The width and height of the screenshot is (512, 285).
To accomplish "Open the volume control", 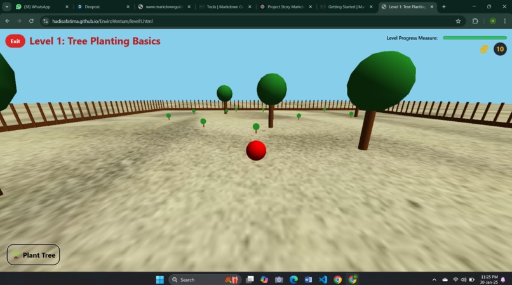I will [463, 280].
